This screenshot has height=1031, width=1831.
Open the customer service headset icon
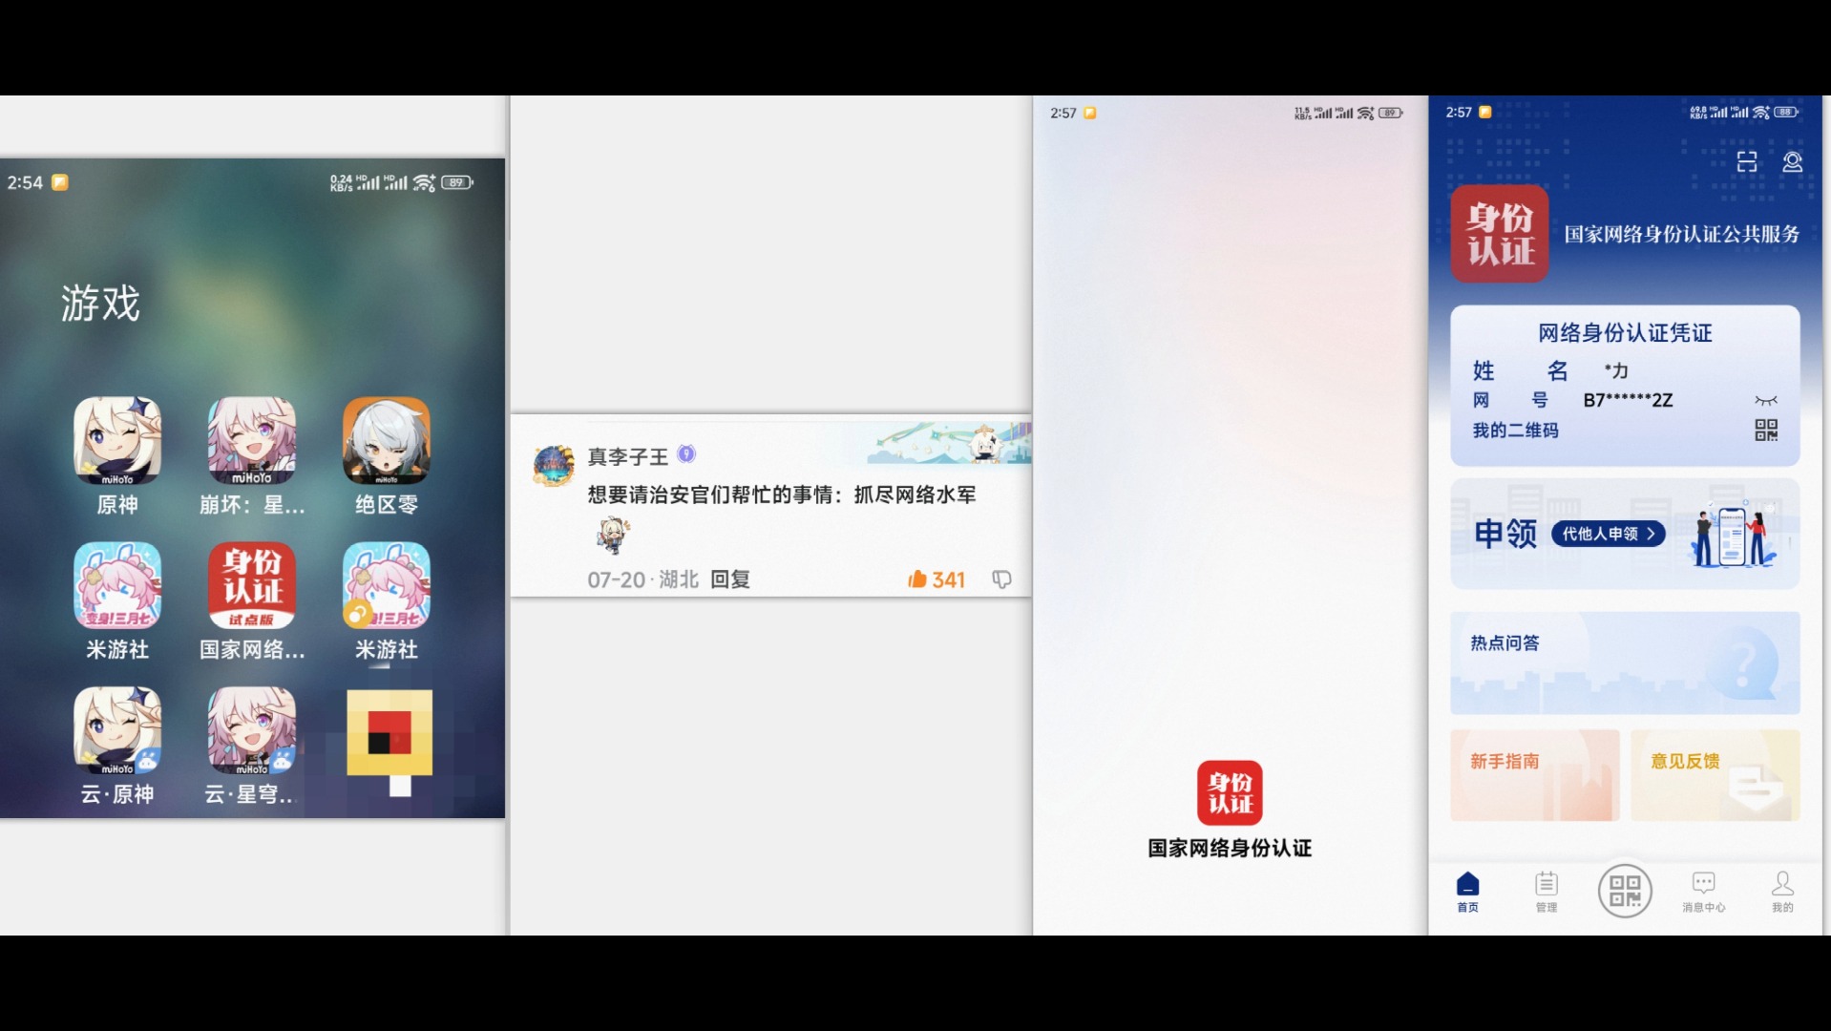point(1793,161)
